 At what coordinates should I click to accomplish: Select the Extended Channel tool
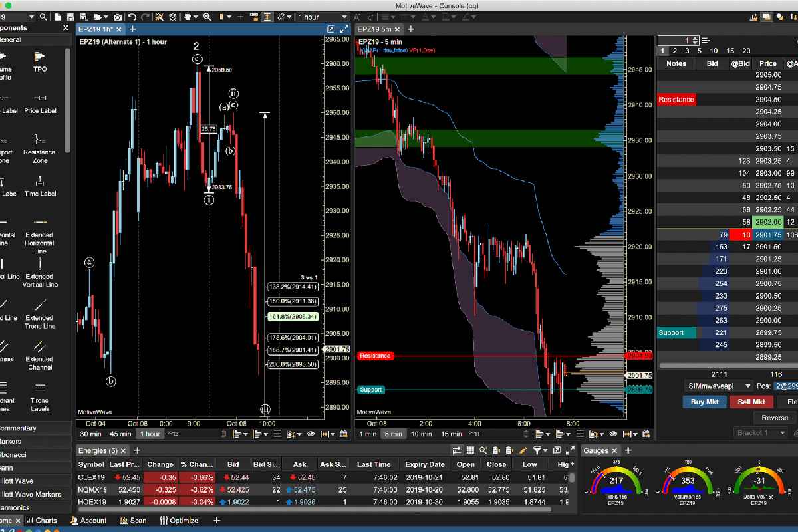(39, 354)
